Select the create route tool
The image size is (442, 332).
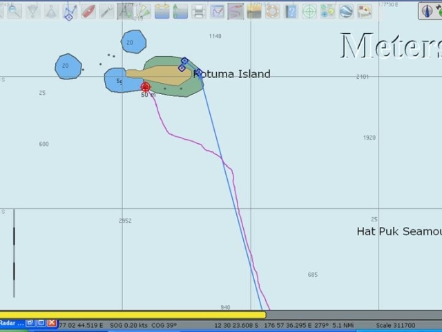[70, 10]
